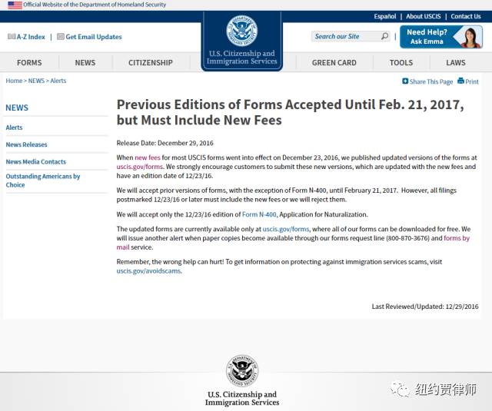Go to Home breadcrumb
This screenshot has width=492, height=411.
coord(14,81)
